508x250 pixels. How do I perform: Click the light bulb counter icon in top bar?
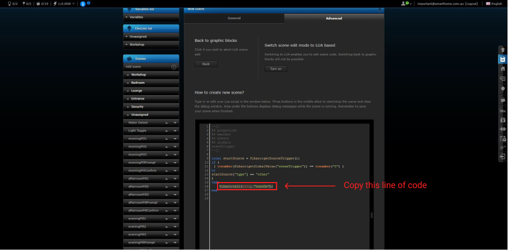pyautogui.click(x=9, y=4)
